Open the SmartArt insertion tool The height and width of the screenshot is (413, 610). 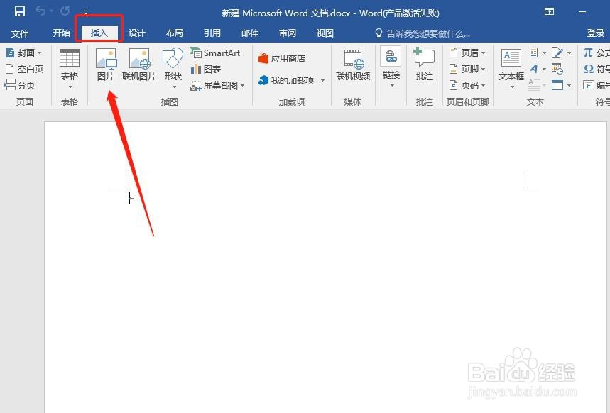215,53
